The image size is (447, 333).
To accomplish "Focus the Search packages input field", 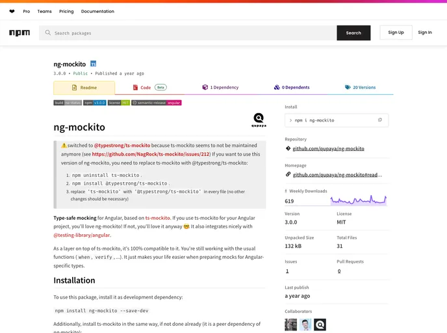I will click(x=188, y=33).
